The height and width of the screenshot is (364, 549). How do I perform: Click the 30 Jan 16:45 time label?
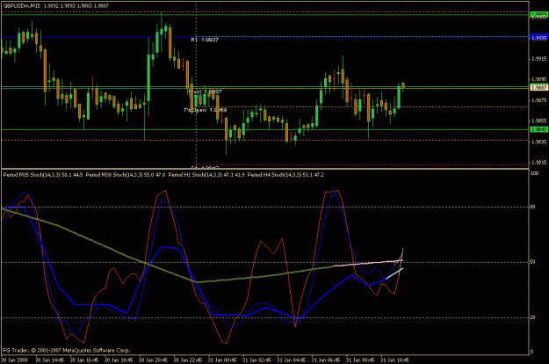coord(84,360)
